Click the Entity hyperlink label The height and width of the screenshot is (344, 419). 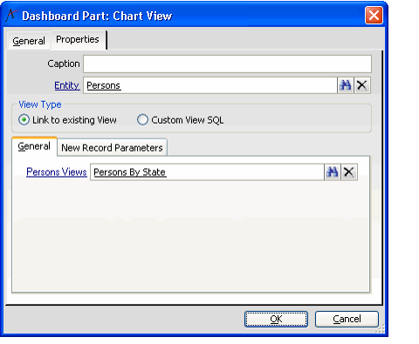67,85
